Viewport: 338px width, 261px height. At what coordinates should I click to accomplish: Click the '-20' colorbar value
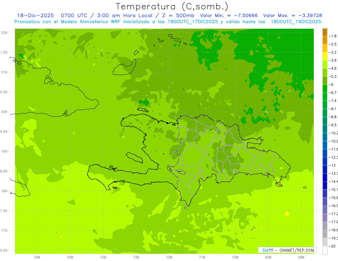click(332, 246)
